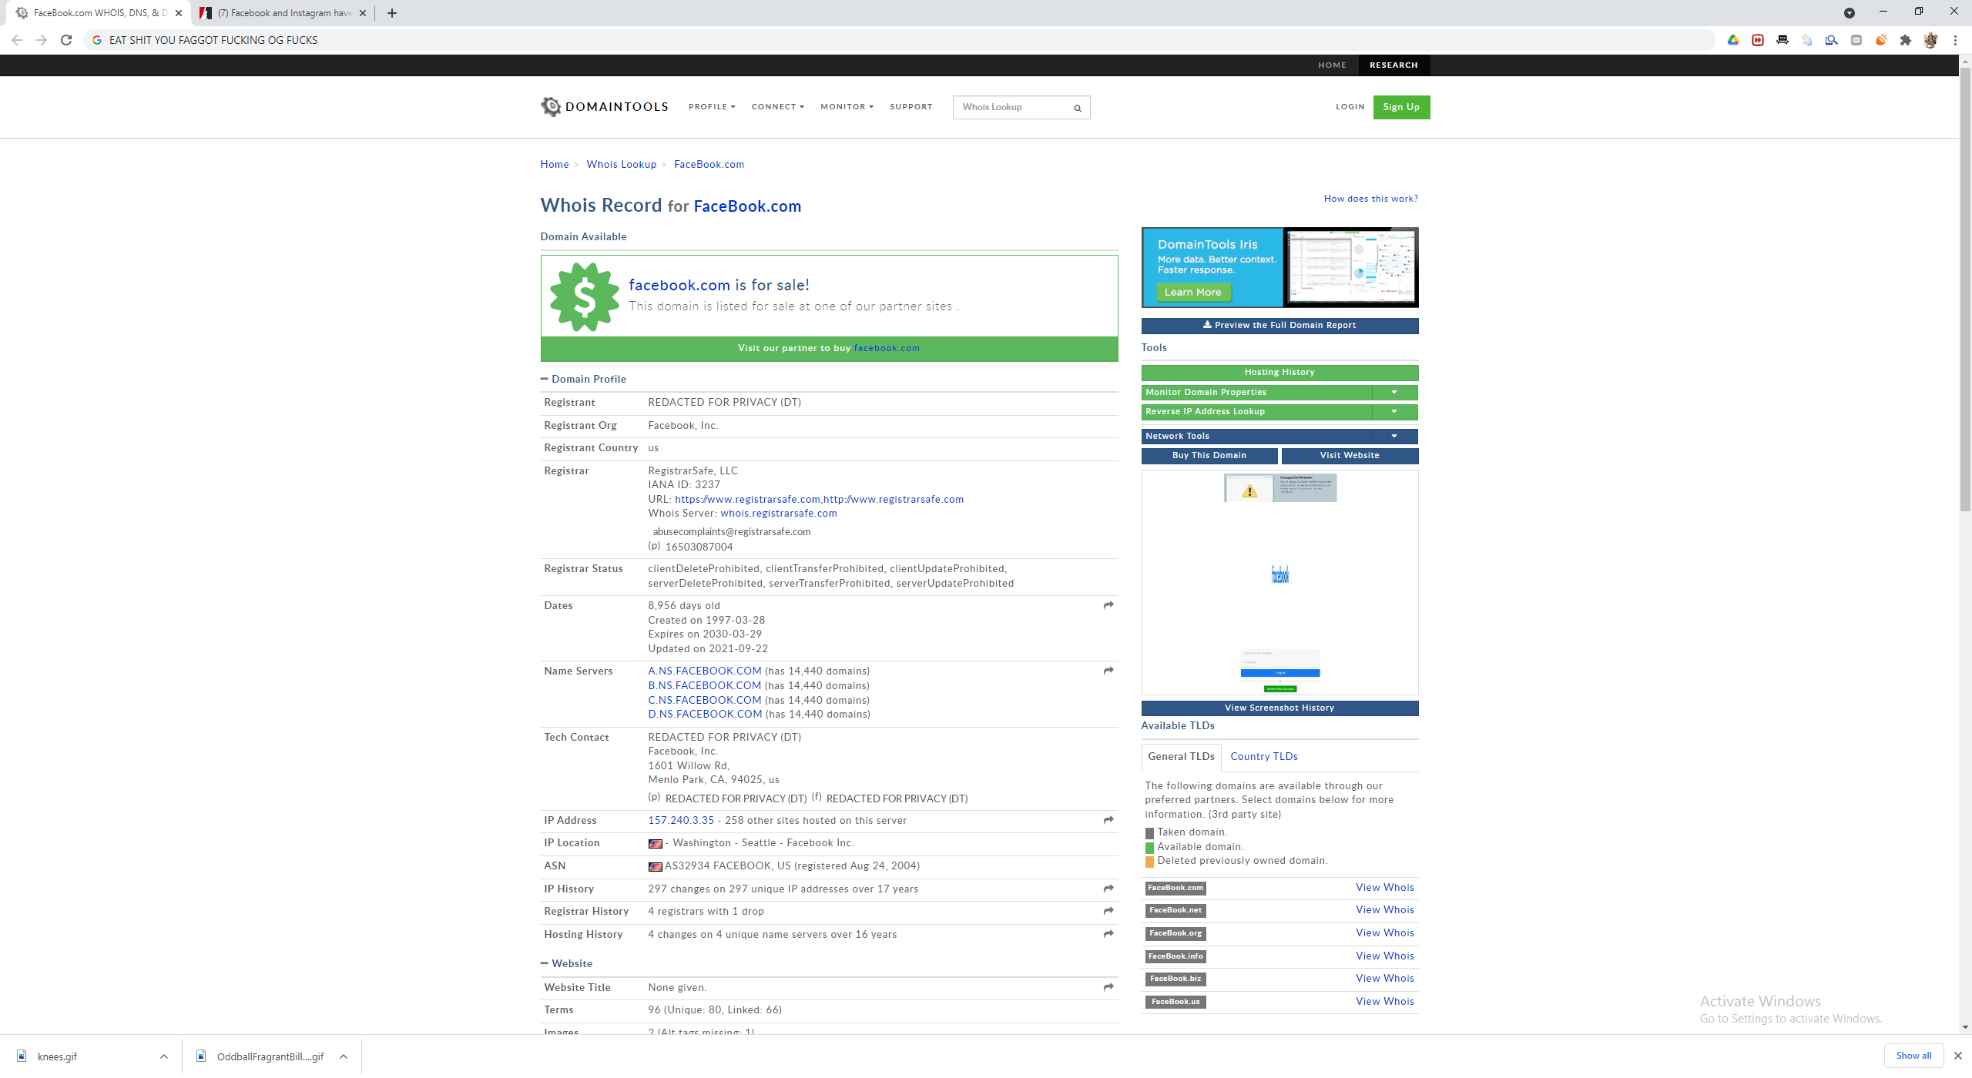Click Preview the Full Domain Report

pyautogui.click(x=1279, y=326)
